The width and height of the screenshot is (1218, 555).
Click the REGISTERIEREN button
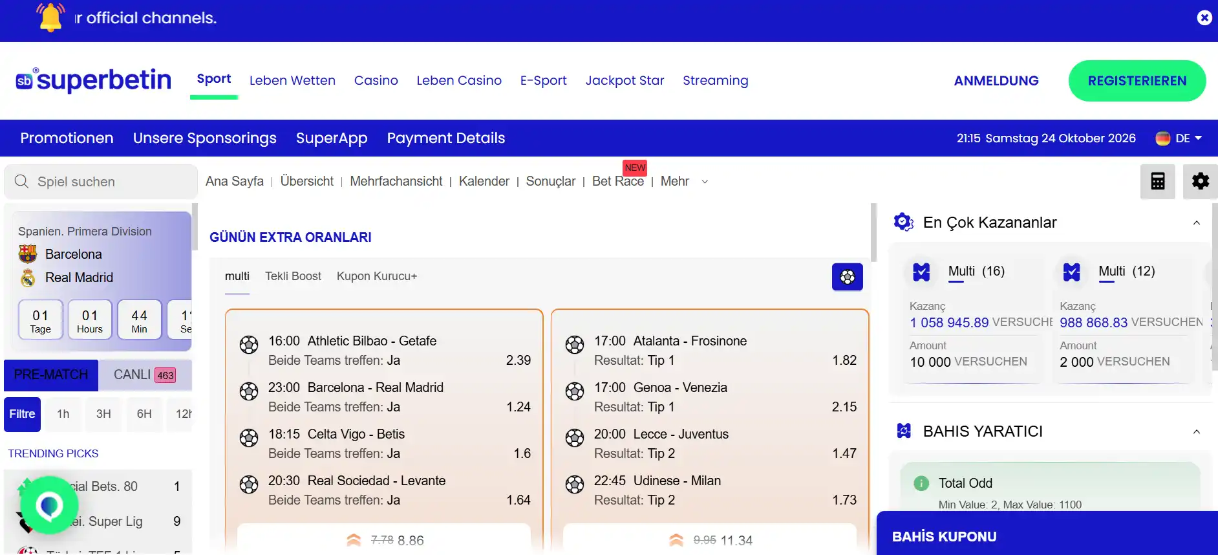(1137, 81)
